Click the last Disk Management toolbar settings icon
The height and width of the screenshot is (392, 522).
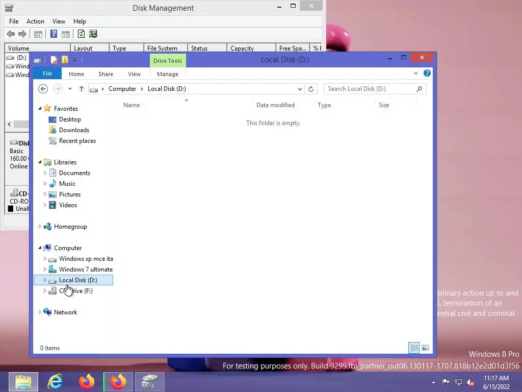93,34
